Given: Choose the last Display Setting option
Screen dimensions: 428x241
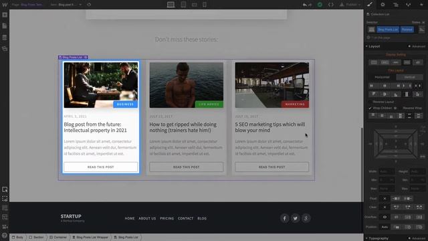Looking at the screenshot, I should 418,62.
